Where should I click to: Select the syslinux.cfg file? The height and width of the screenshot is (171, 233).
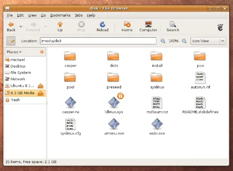click(71, 127)
